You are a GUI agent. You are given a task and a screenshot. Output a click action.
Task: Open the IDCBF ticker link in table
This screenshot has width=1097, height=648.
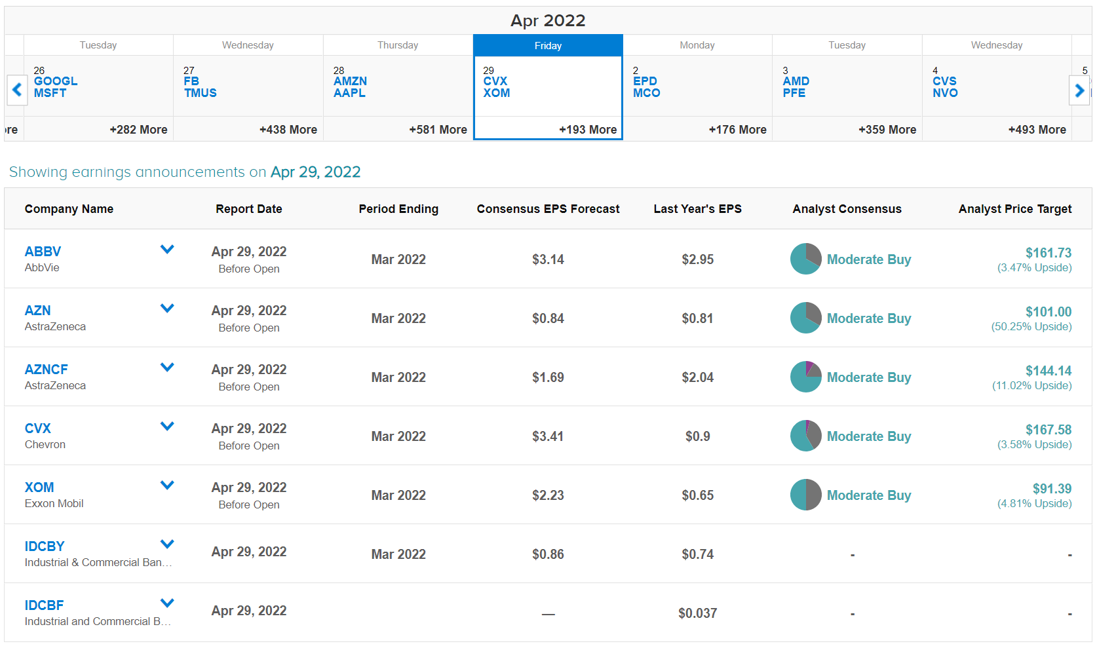click(x=44, y=605)
